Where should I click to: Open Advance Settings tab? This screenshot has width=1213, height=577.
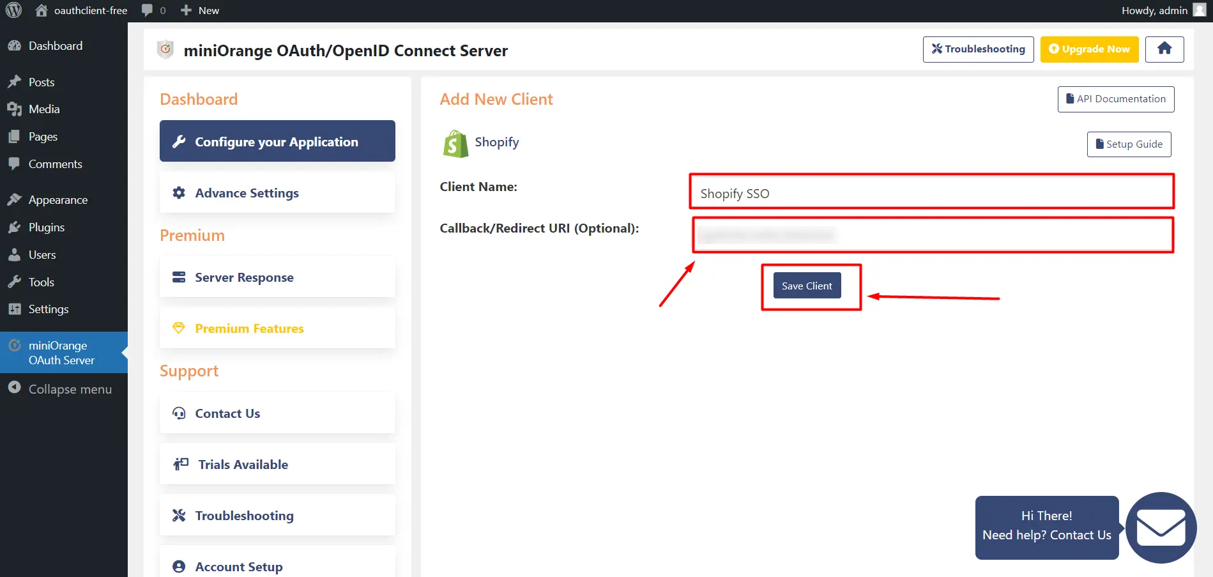click(x=277, y=192)
